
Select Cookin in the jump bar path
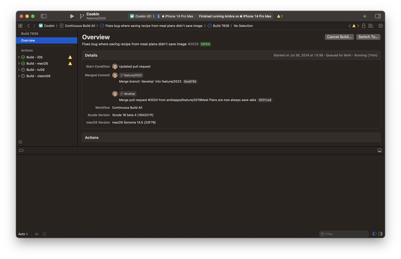(x=46, y=26)
